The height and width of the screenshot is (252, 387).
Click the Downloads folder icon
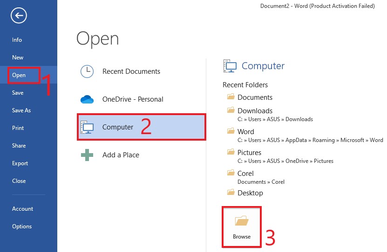click(x=231, y=110)
